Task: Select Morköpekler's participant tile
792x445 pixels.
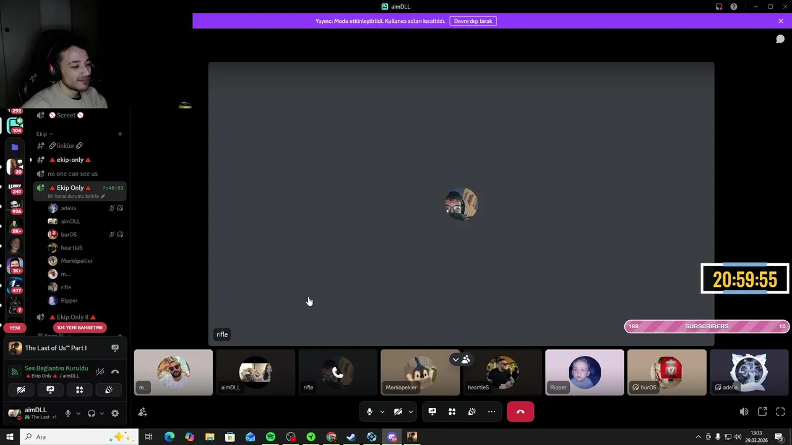Action: (420, 372)
